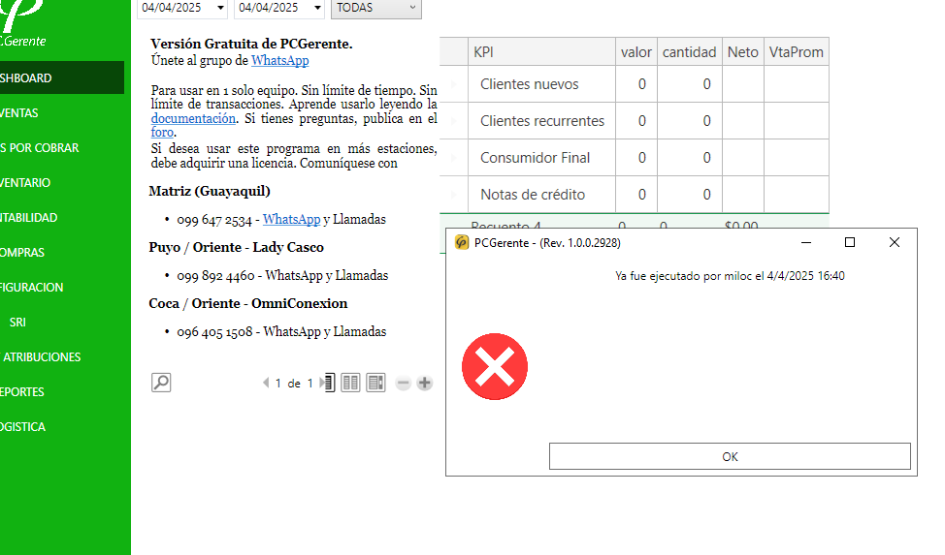Screen dimensions: 945x555
Task: Open the Reportes sidebar item
Action: click(x=62, y=392)
